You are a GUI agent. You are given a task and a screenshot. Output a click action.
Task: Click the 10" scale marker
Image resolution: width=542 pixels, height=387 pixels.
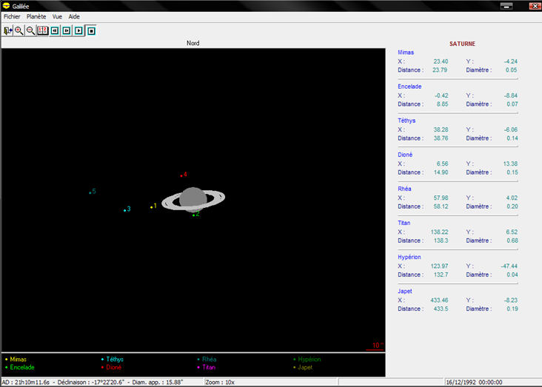click(x=375, y=346)
